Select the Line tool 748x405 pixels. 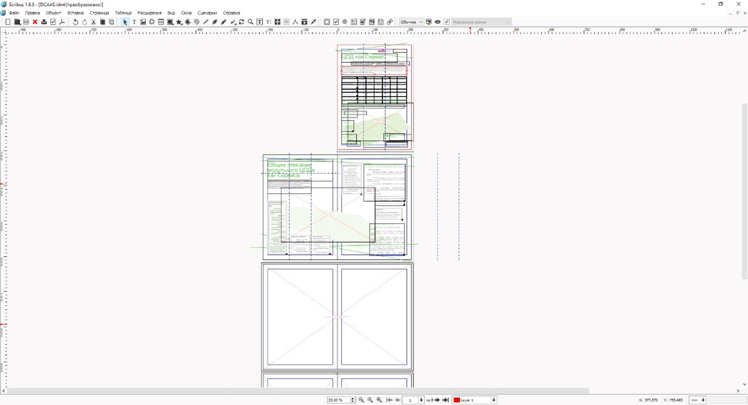coord(205,22)
